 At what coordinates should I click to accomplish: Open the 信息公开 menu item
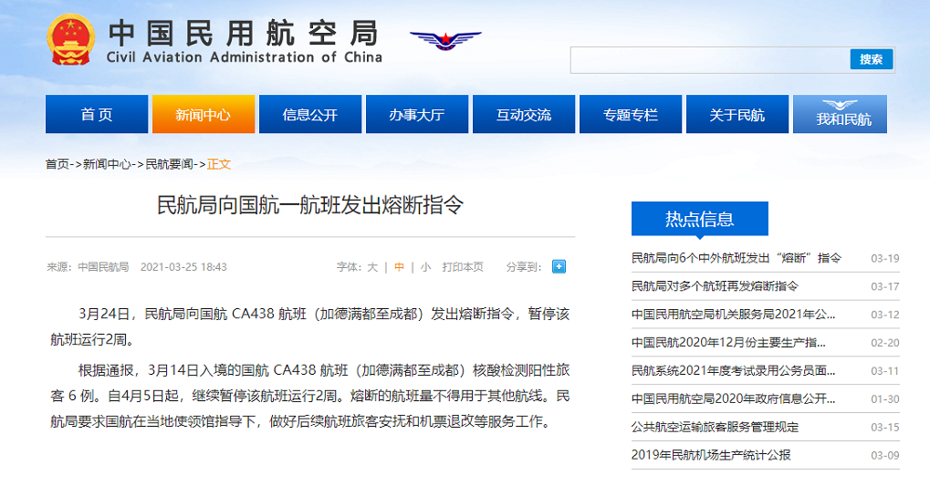click(310, 115)
